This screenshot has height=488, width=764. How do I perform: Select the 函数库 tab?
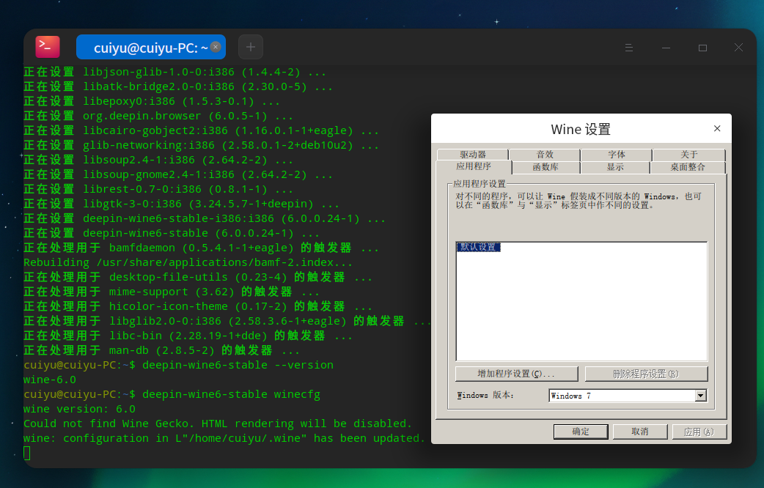point(544,166)
